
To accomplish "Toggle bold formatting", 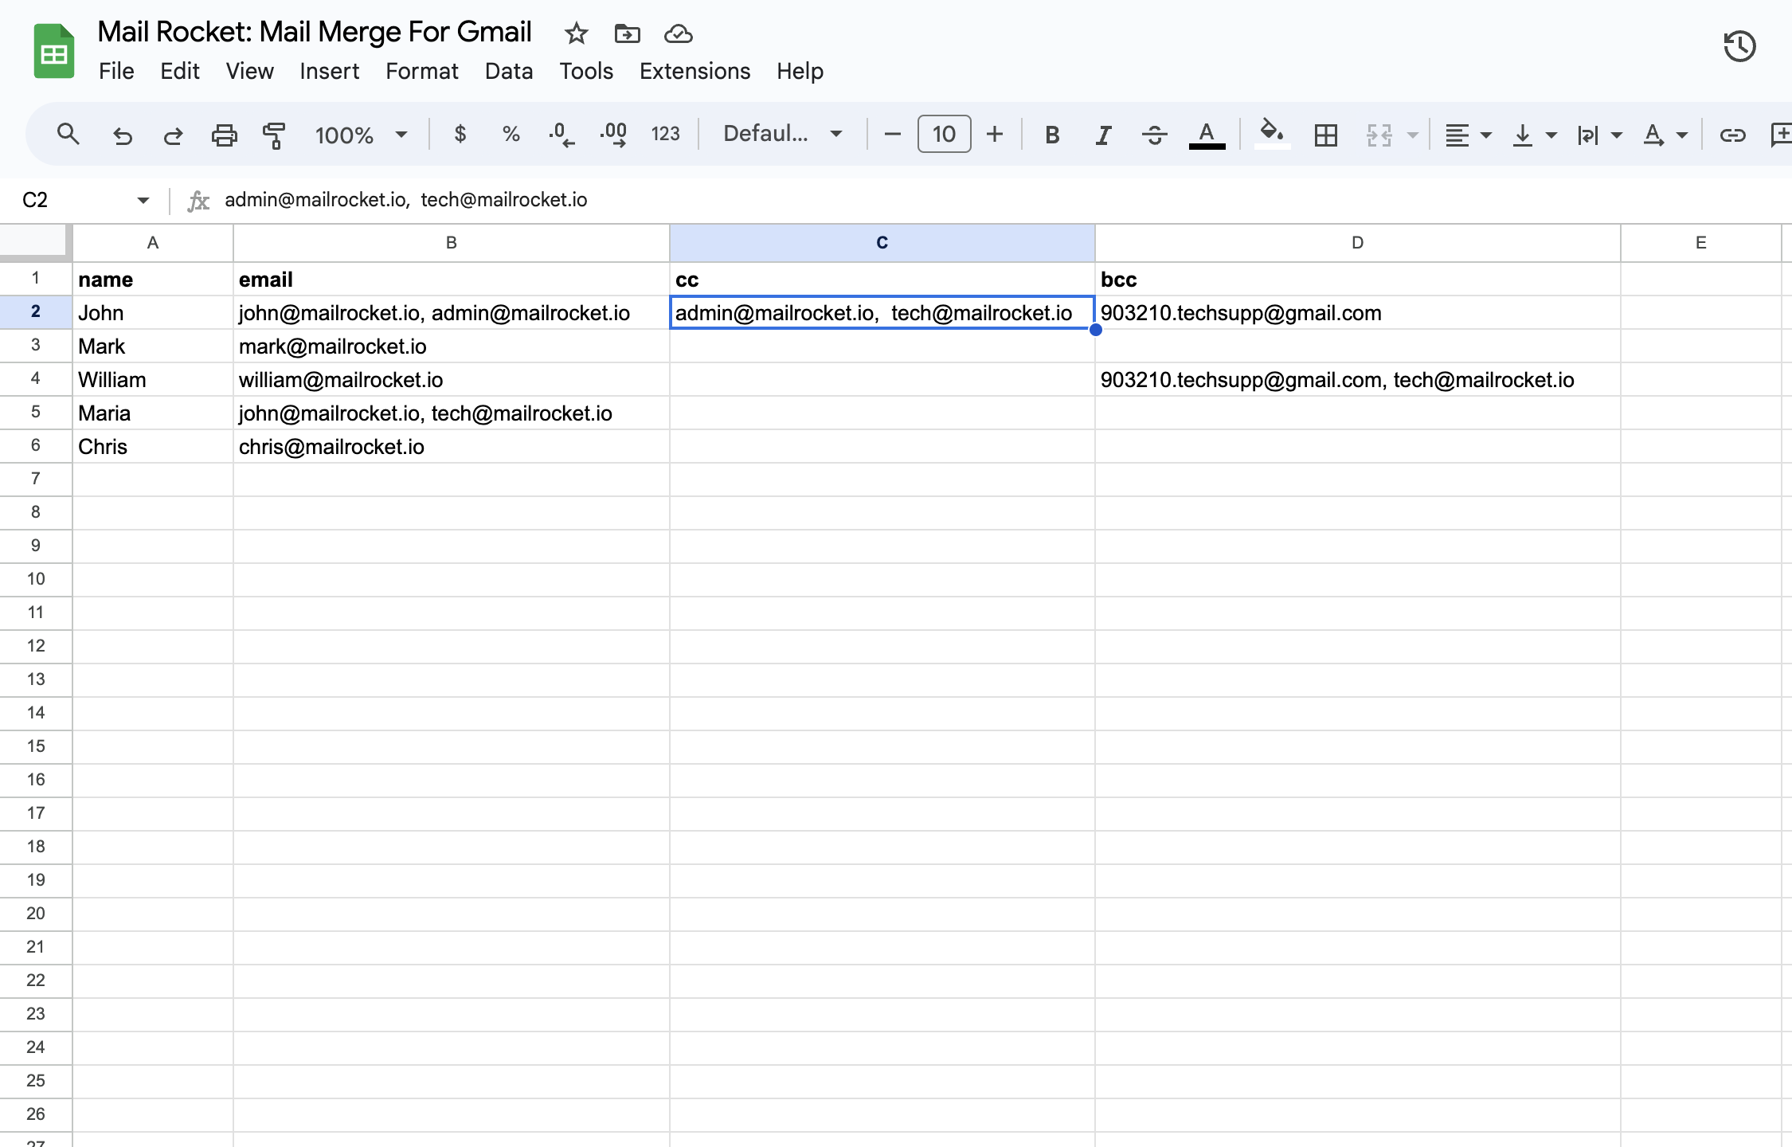I will coord(1052,135).
